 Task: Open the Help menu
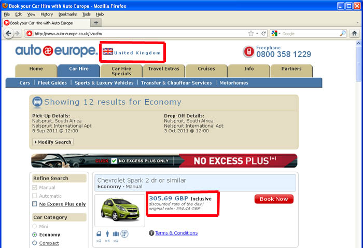click(x=100, y=14)
